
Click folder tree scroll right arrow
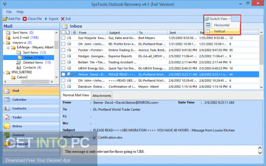(52, 82)
